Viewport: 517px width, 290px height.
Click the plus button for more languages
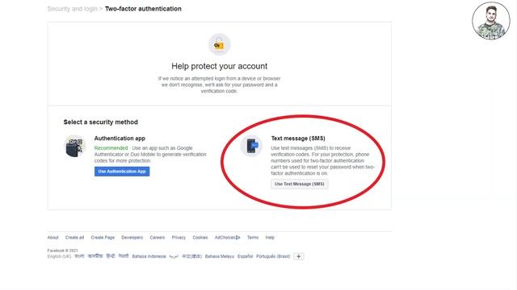point(299,256)
